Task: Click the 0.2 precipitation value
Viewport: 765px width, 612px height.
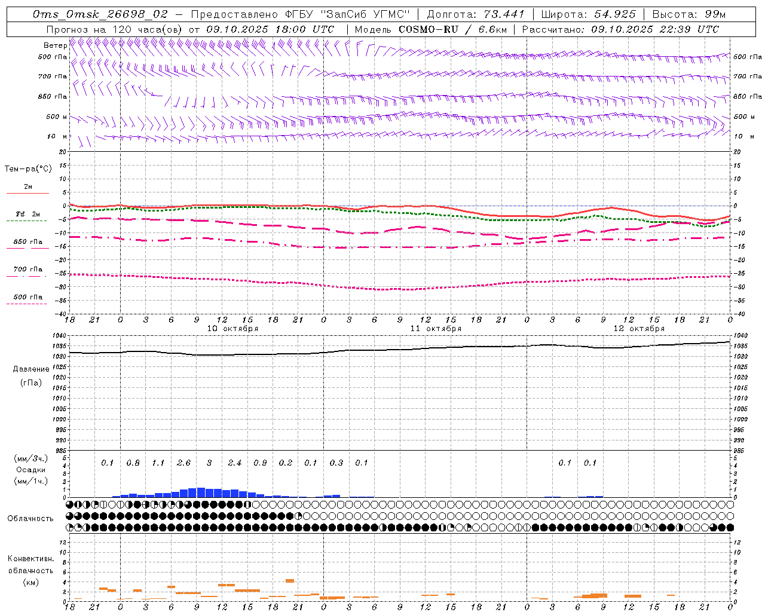Action: 286,463
